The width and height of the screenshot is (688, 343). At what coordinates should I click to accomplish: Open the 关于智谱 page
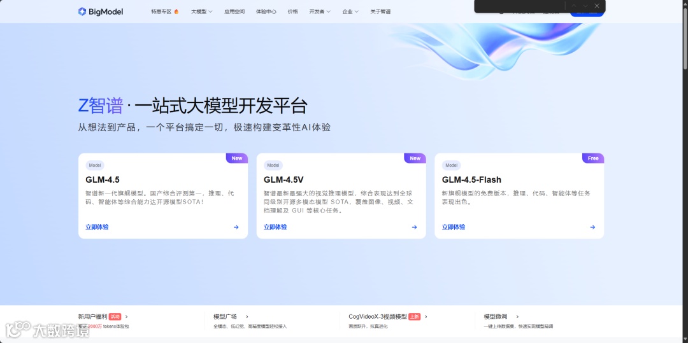[x=380, y=12]
